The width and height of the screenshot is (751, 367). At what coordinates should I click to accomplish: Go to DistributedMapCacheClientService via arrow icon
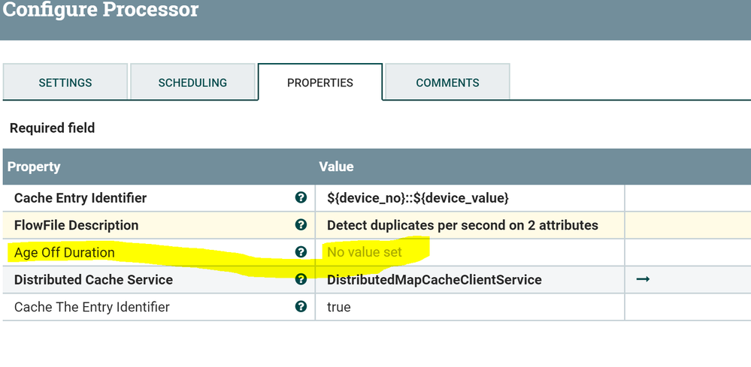(x=643, y=279)
